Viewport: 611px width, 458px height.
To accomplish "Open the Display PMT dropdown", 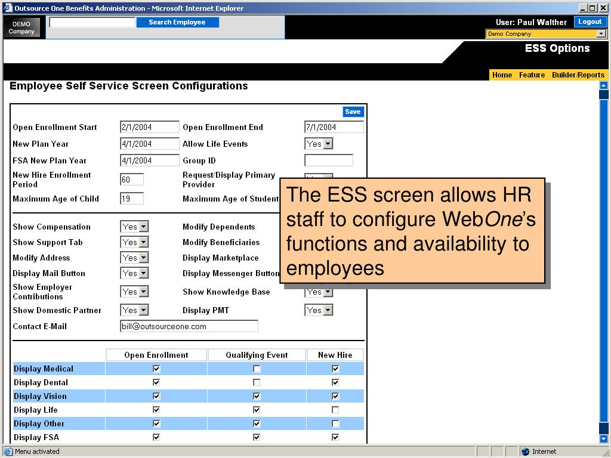I will [x=328, y=310].
